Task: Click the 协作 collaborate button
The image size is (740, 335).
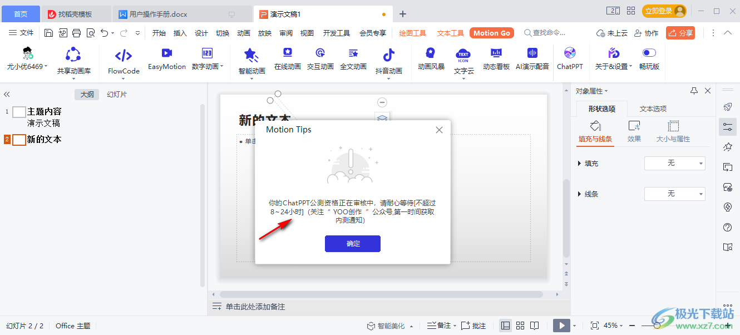Action: 645,33
